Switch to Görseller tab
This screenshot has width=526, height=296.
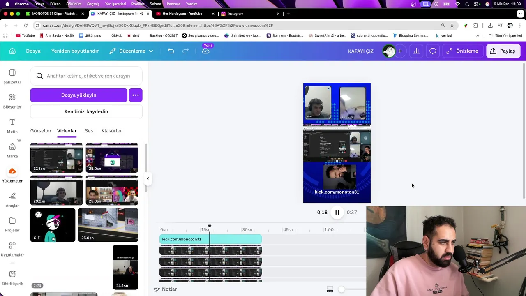pyautogui.click(x=41, y=131)
